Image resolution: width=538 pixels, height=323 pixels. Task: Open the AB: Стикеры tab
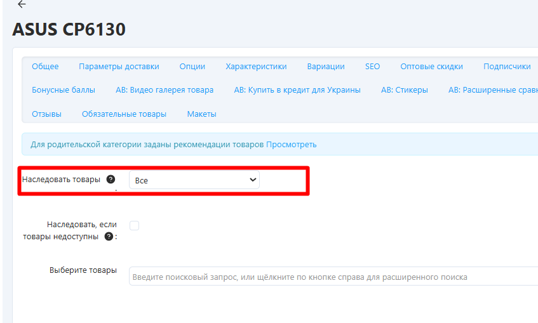pos(404,90)
